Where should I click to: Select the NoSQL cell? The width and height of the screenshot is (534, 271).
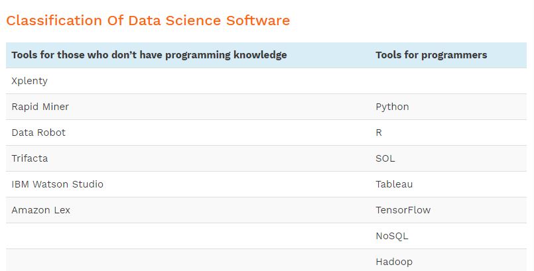[392, 236]
